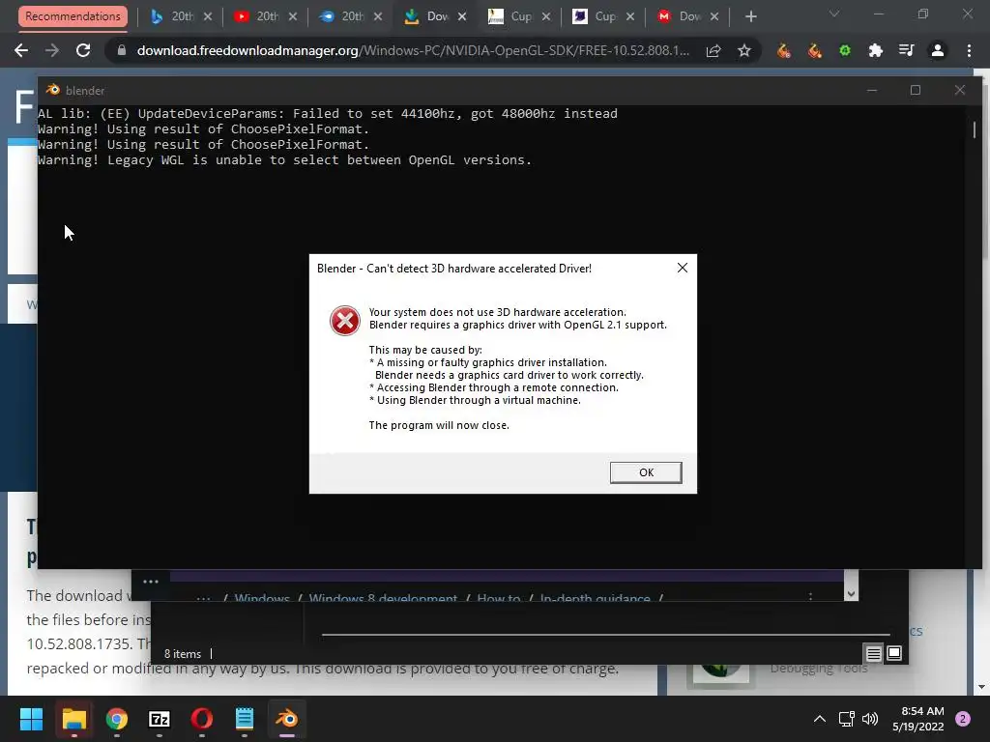Viewport: 990px width, 742px height.
Task: Go back in the browser
Action: tap(21, 50)
